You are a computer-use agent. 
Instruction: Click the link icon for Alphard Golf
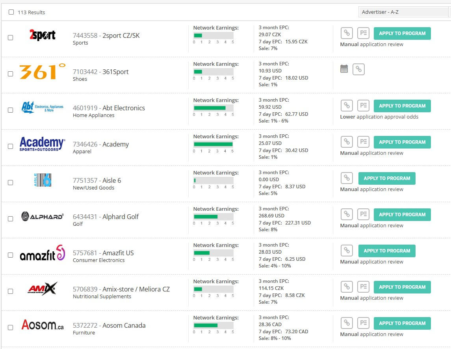[x=347, y=214]
